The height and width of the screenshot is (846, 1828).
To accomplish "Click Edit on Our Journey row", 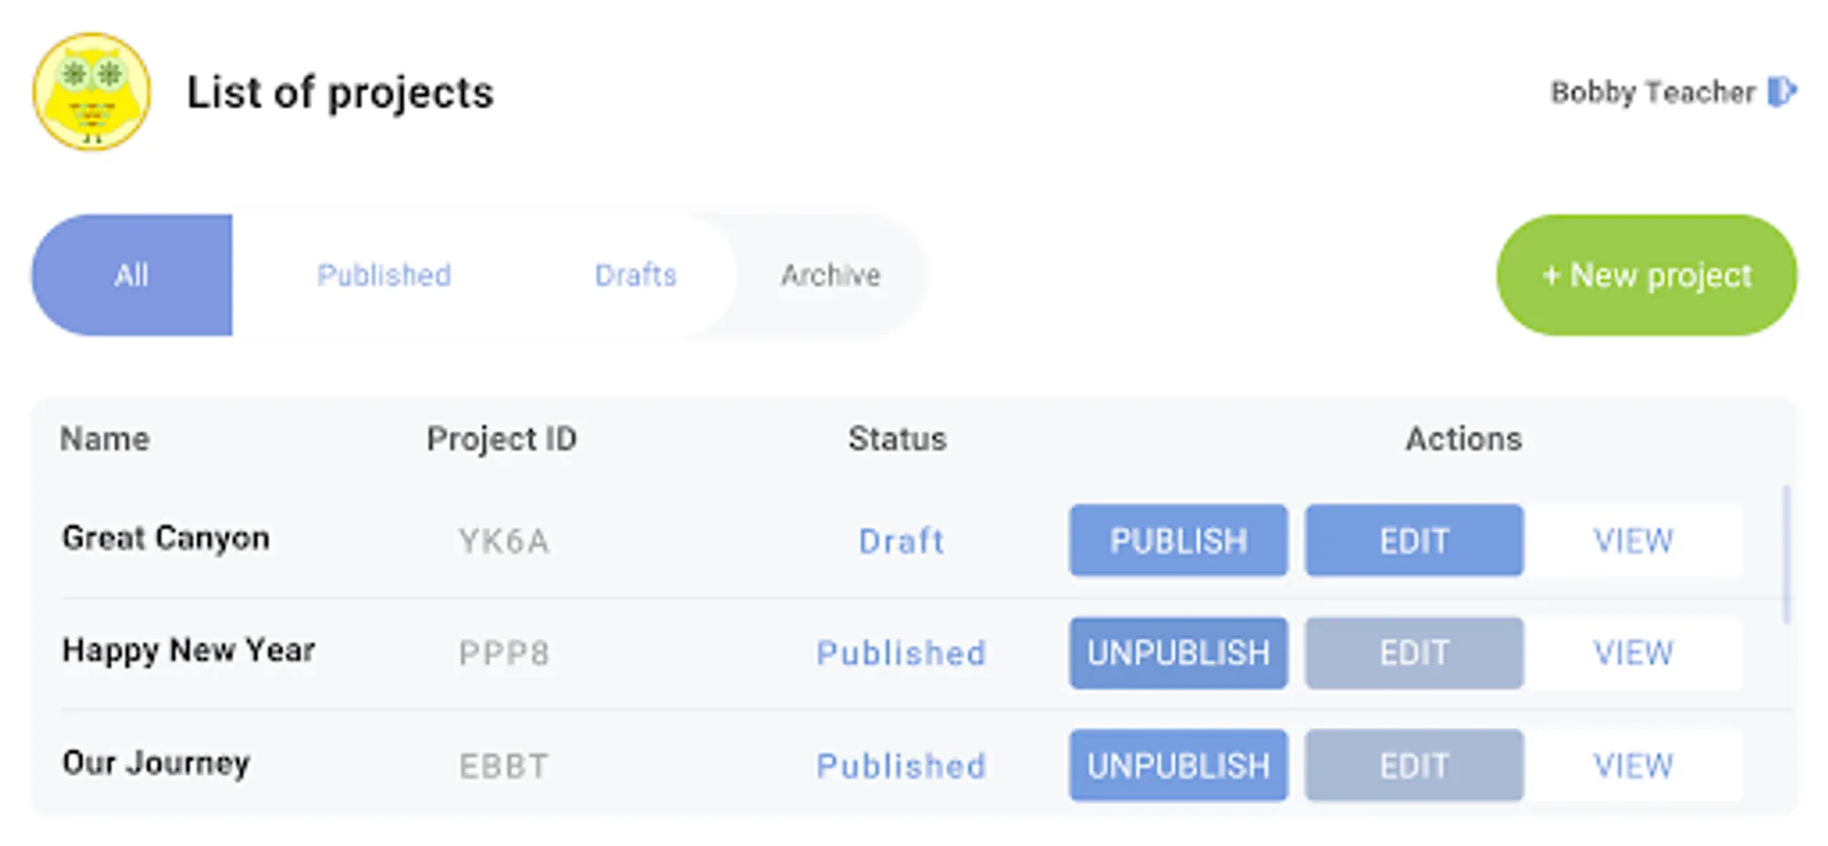I will 1413,766.
